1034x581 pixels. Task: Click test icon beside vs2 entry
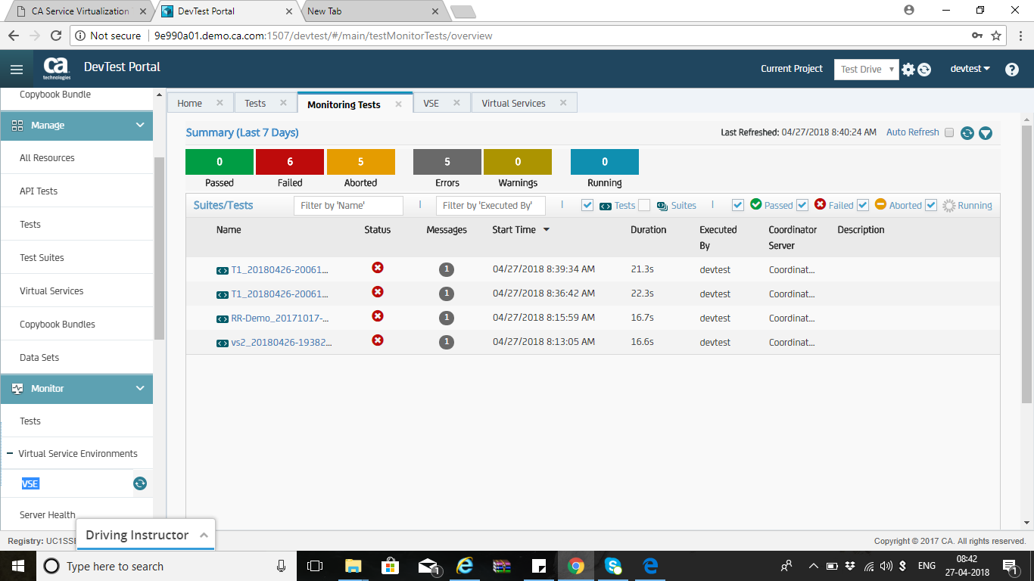click(223, 343)
